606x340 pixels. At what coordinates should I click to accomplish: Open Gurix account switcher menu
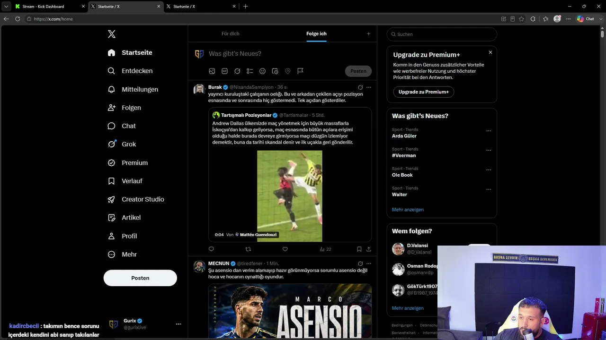[145, 324]
